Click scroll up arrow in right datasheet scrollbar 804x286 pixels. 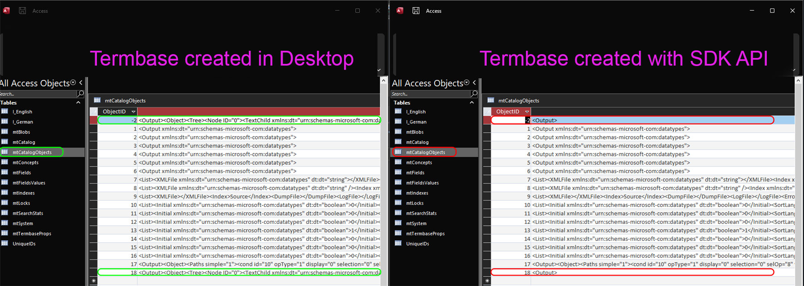(798, 80)
